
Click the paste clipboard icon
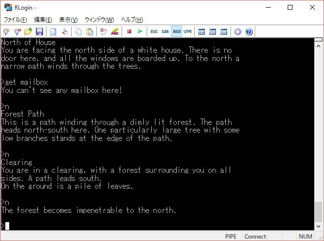click(90, 31)
